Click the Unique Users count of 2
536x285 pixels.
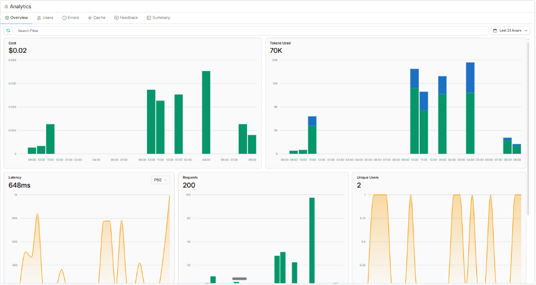359,185
